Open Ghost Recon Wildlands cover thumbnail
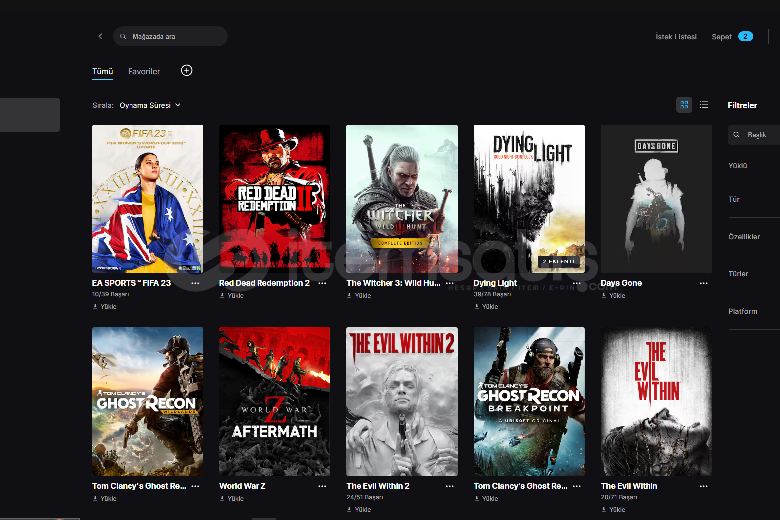Image resolution: width=780 pixels, height=520 pixels. 147,401
